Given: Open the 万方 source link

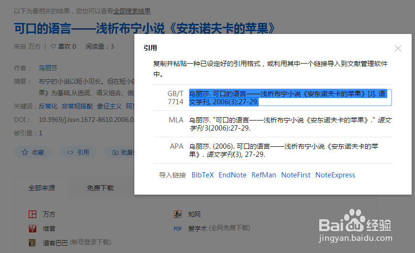Looking at the screenshot, I should pos(49,214).
